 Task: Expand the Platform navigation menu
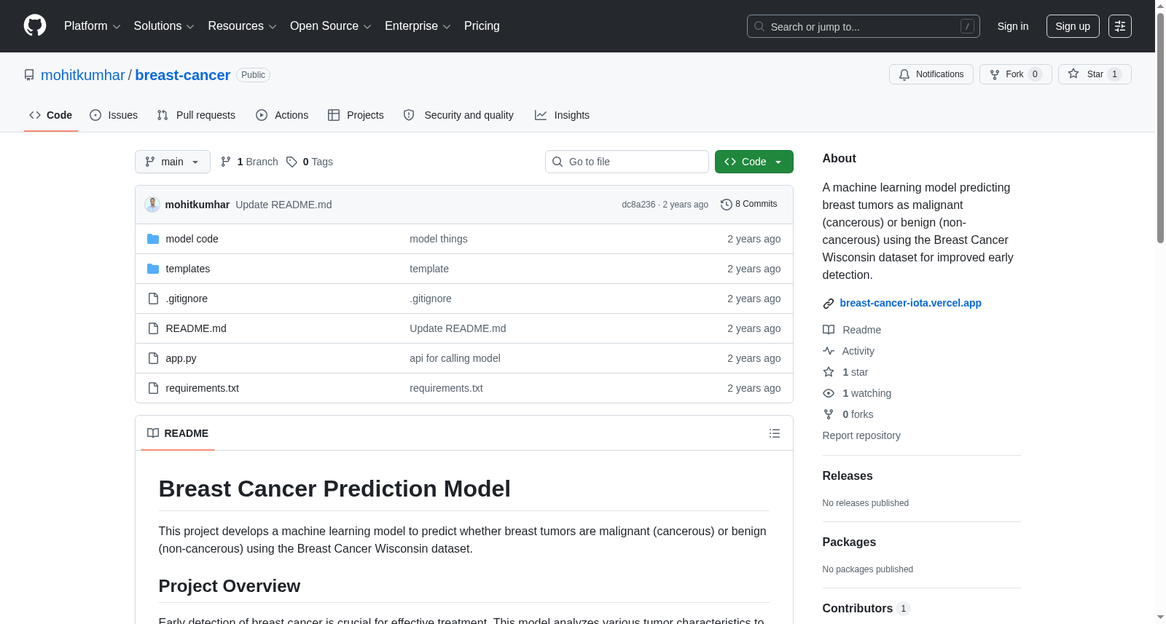[x=92, y=26]
